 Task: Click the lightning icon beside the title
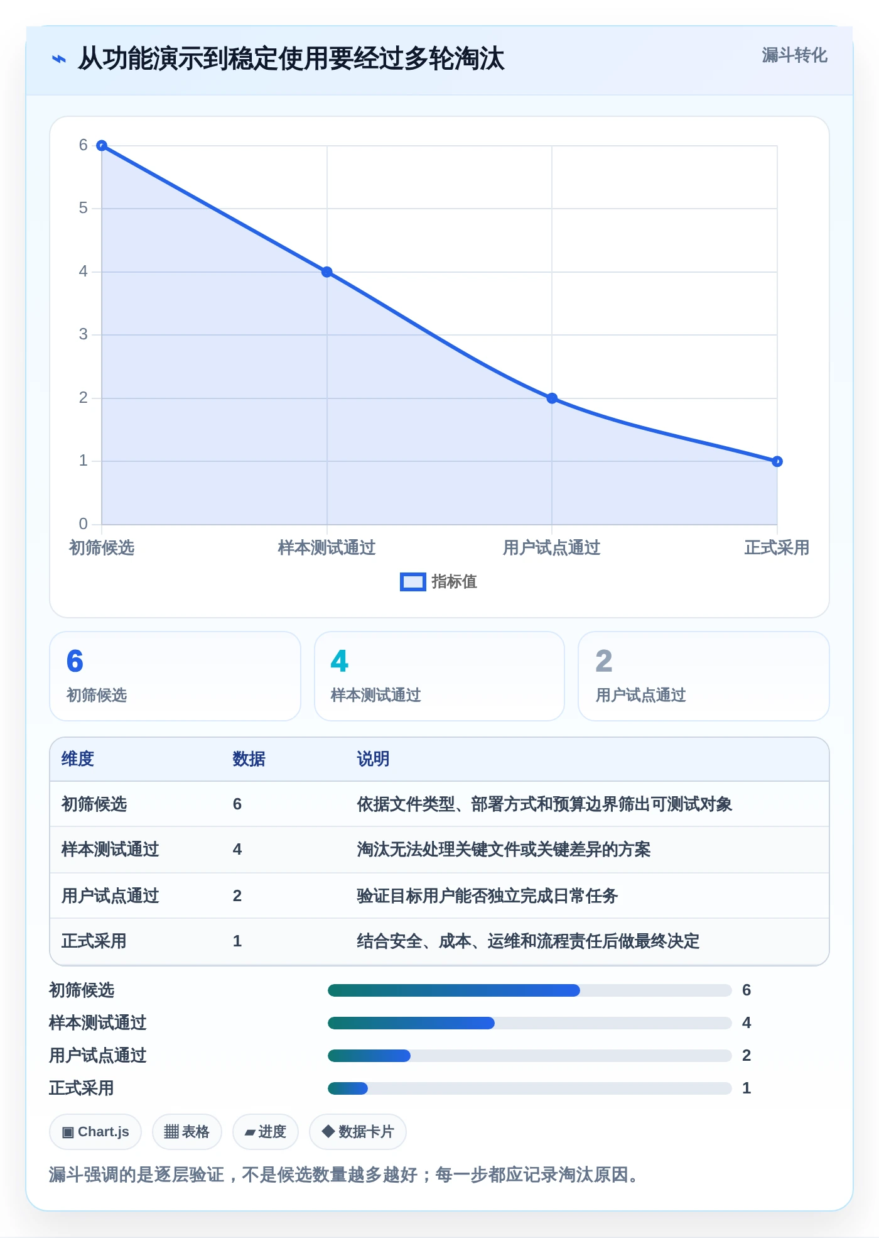[58, 59]
